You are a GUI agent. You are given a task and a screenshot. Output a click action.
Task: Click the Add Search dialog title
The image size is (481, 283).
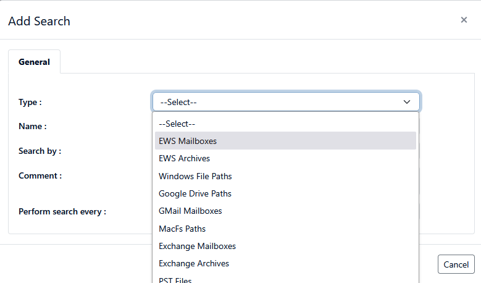tap(39, 21)
